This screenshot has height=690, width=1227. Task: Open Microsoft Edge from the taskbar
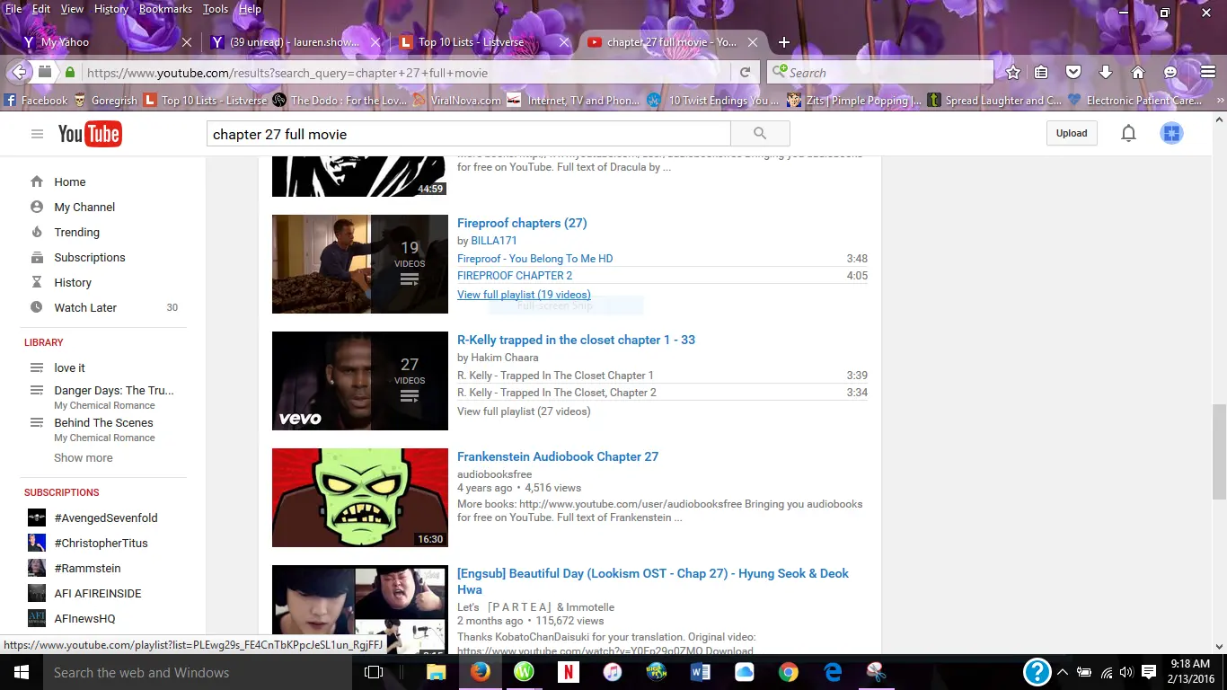pyautogui.click(x=833, y=672)
